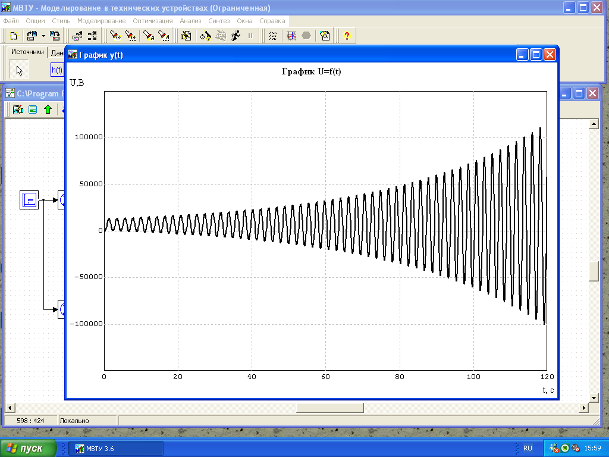Select the arrow pointer cursor tool

click(x=20, y=71)
